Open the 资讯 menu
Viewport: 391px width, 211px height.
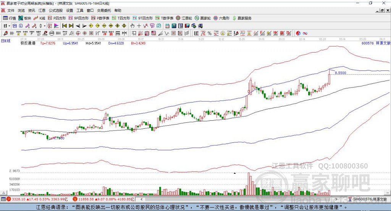tap(31, 10)
